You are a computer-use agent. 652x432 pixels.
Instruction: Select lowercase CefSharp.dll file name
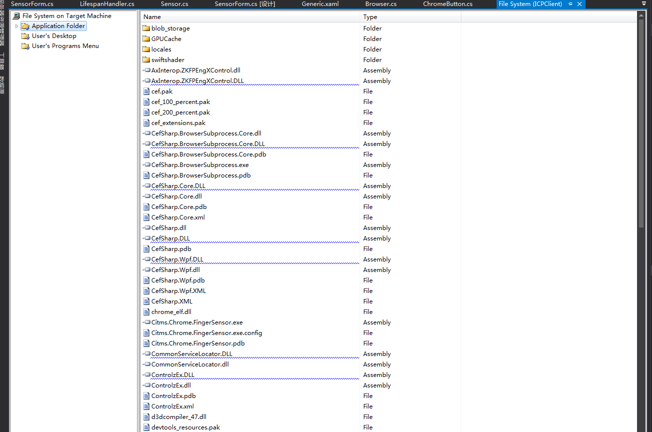click(x=168, y=227)
